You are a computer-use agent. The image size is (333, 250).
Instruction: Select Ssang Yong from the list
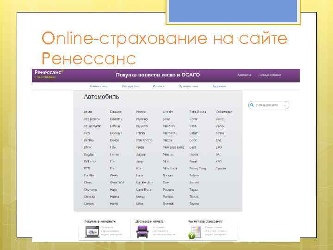tap(197, 169)
